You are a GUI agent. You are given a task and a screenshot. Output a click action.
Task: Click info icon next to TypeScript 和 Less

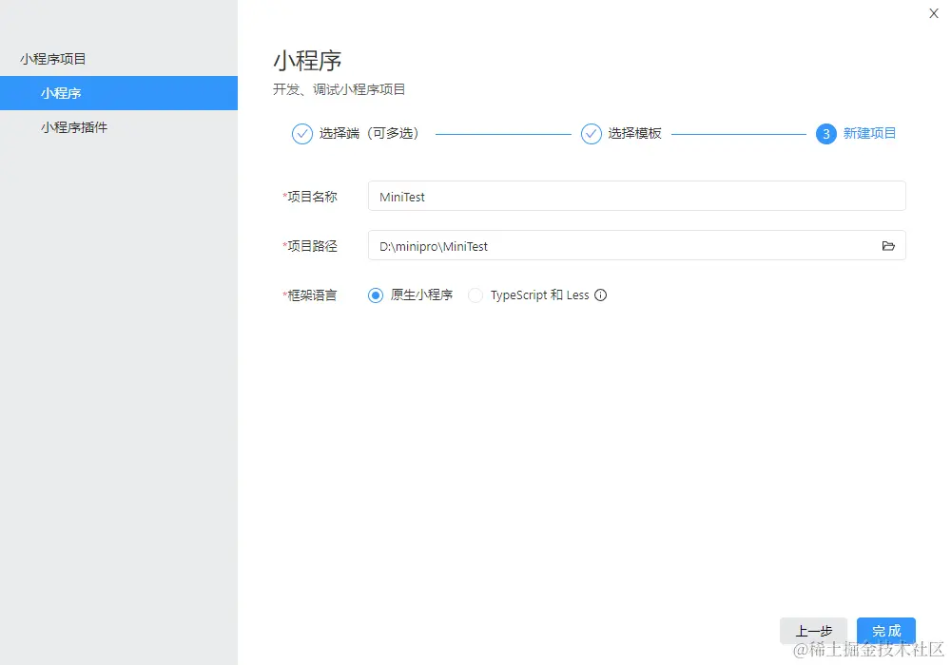click(x=600, y=294)
